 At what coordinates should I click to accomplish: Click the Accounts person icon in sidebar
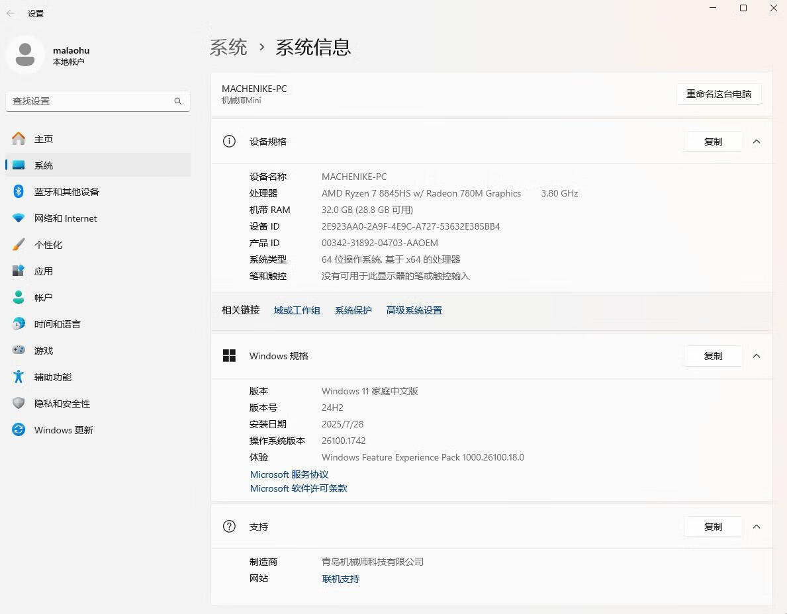point(19,298)
